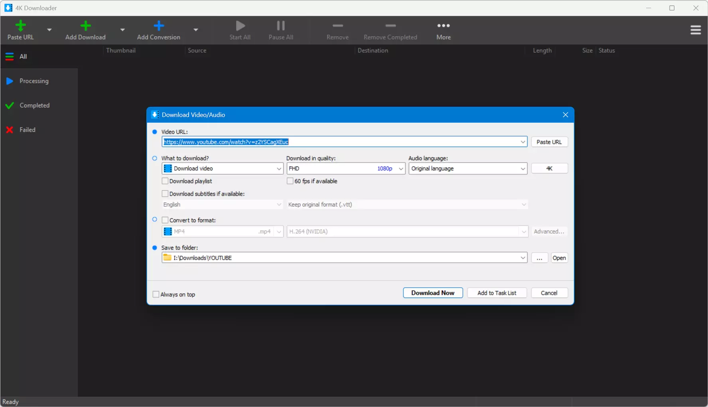The width and height of the screenshot is (708, 407).
Task: Open the Audio language dropdown
Action: (x=468, y=169)
